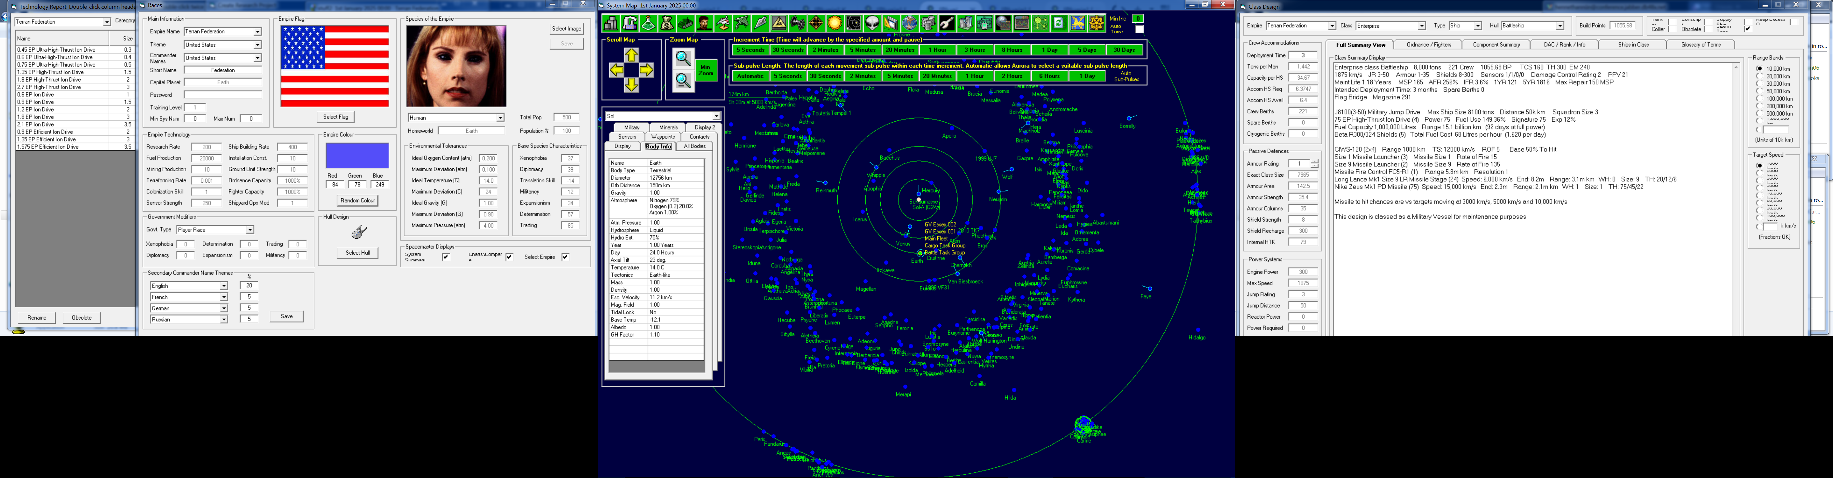
Task: Click the blue Earth globe toolbar icon
Action: pyautogui.click(x=909, y=23)
